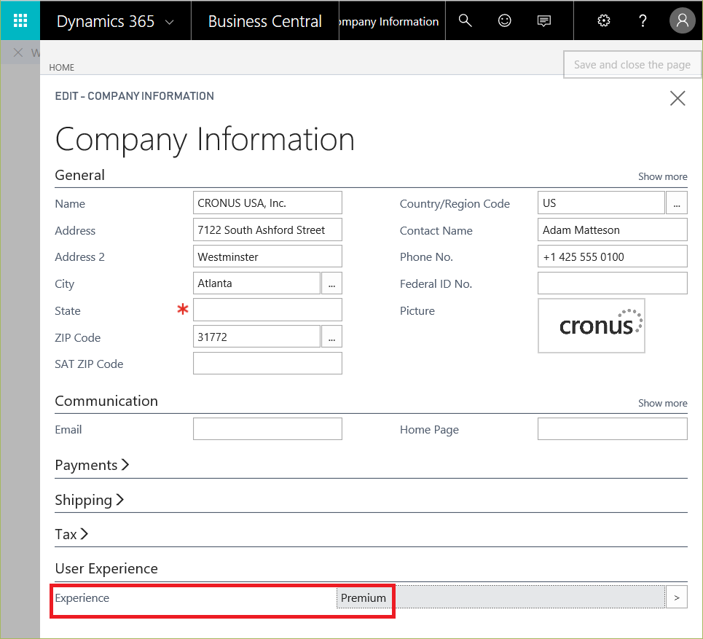703x639 pixels.
Task: Open the Country/Region Code lookup button
Action: click(677, 203)
